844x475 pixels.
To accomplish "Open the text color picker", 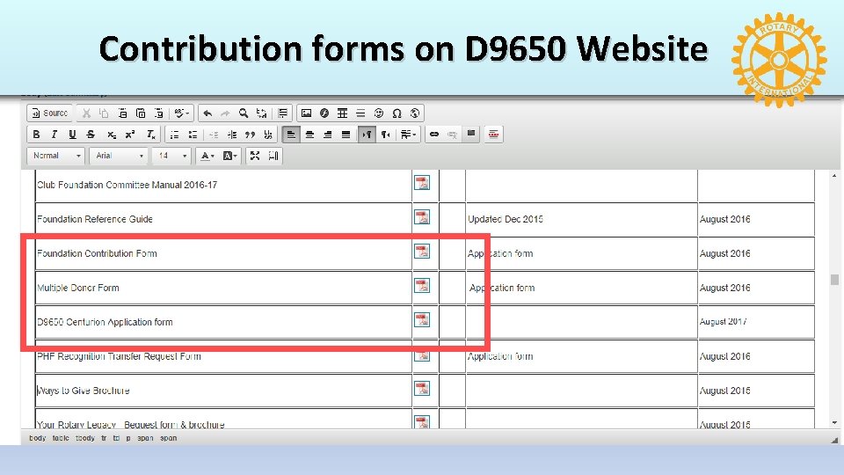I will (207, 156).
